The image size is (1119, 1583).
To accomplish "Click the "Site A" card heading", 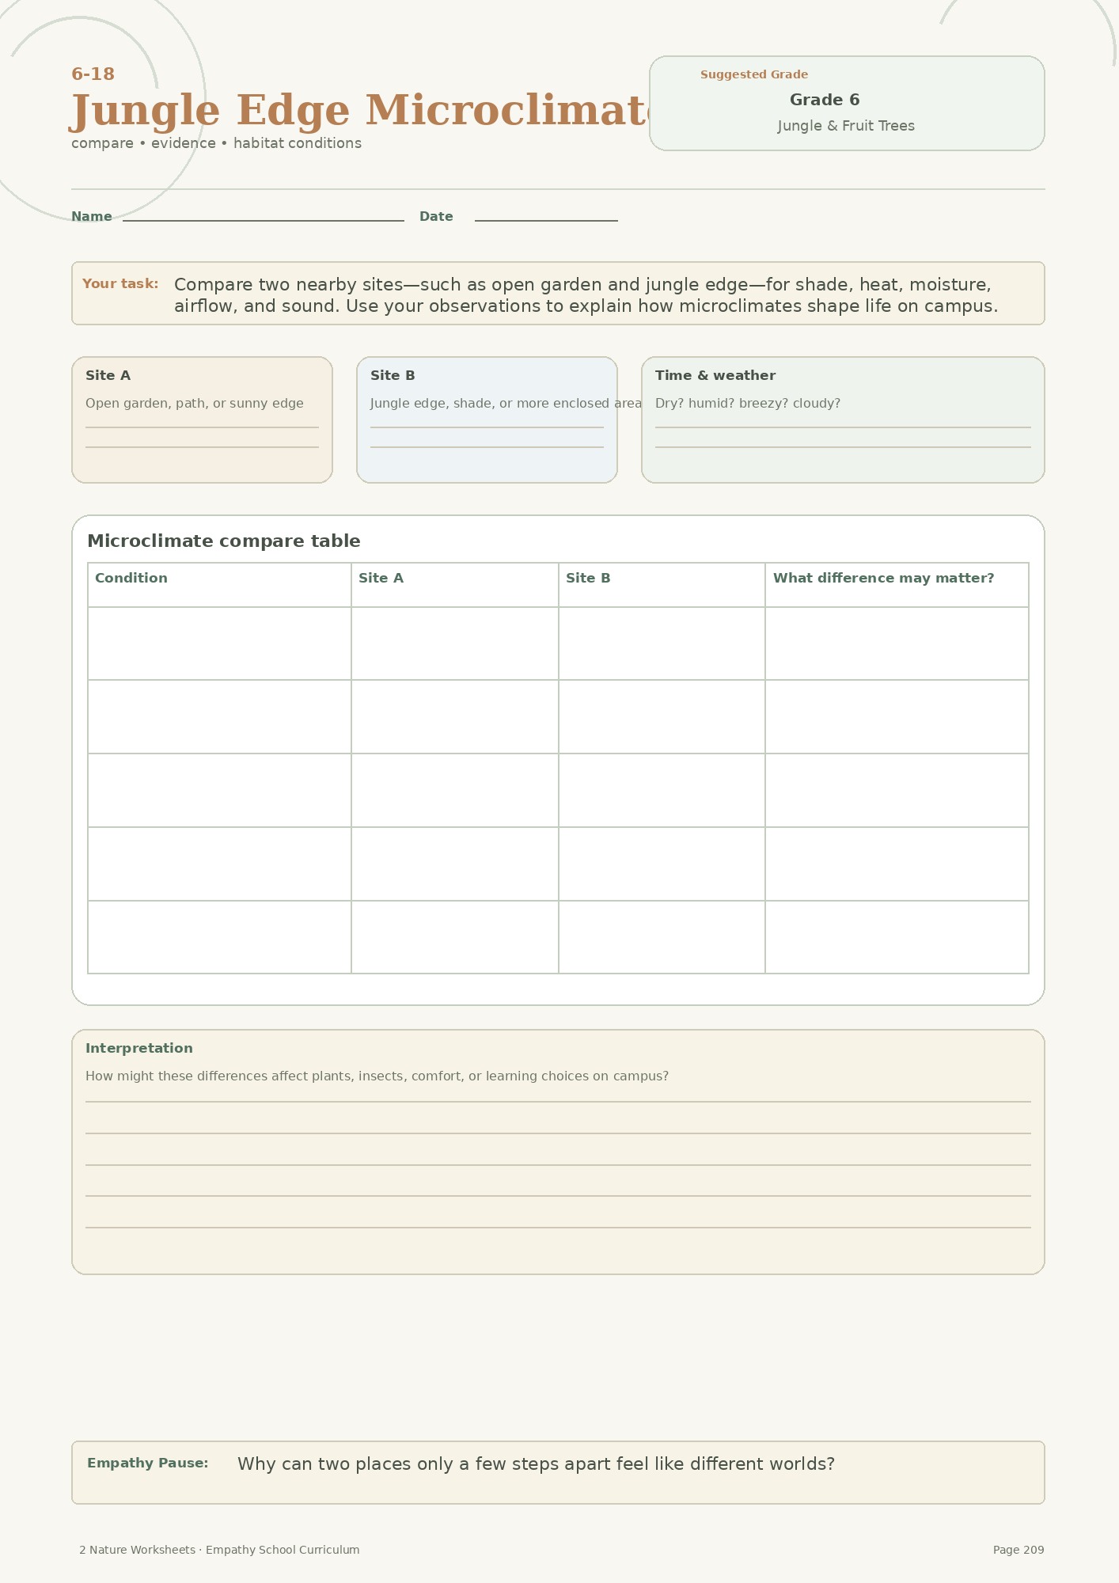I will pyautogui.click(x=108, y=376).
